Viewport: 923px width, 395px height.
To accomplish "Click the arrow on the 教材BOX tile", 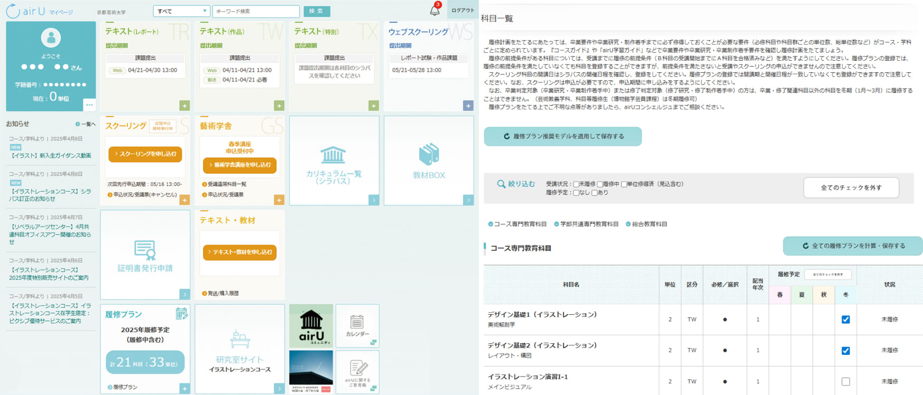I will pyautogui.click(x=468, y=200).
